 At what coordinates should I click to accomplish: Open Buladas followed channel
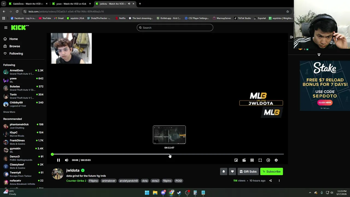pyautogui.click(x=23, y=88)
